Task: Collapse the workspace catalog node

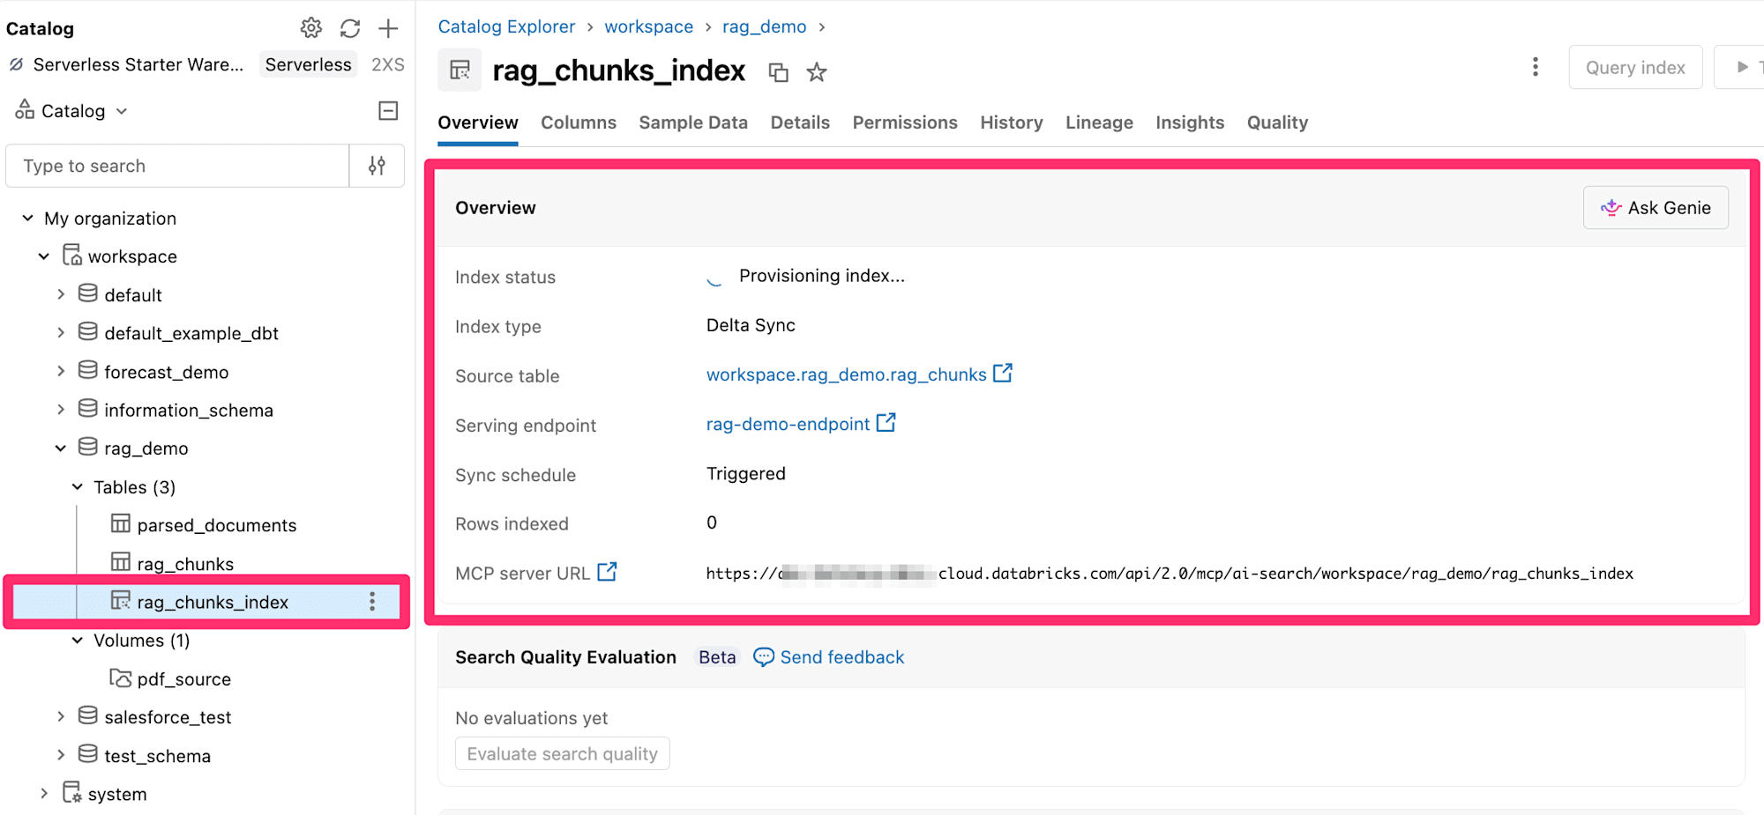Action: [44, 256]
